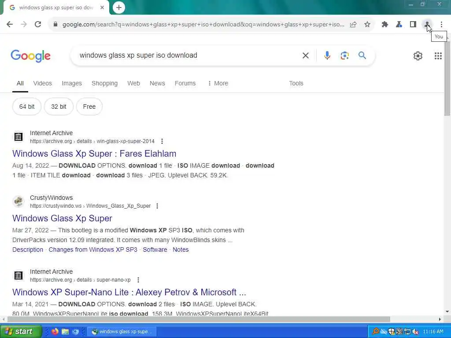Image resolution: width=451 pixels, height=338 pixels.
Task: Go back using the browser back arrow
Action: pyautogui.click(x=10, y=25)
